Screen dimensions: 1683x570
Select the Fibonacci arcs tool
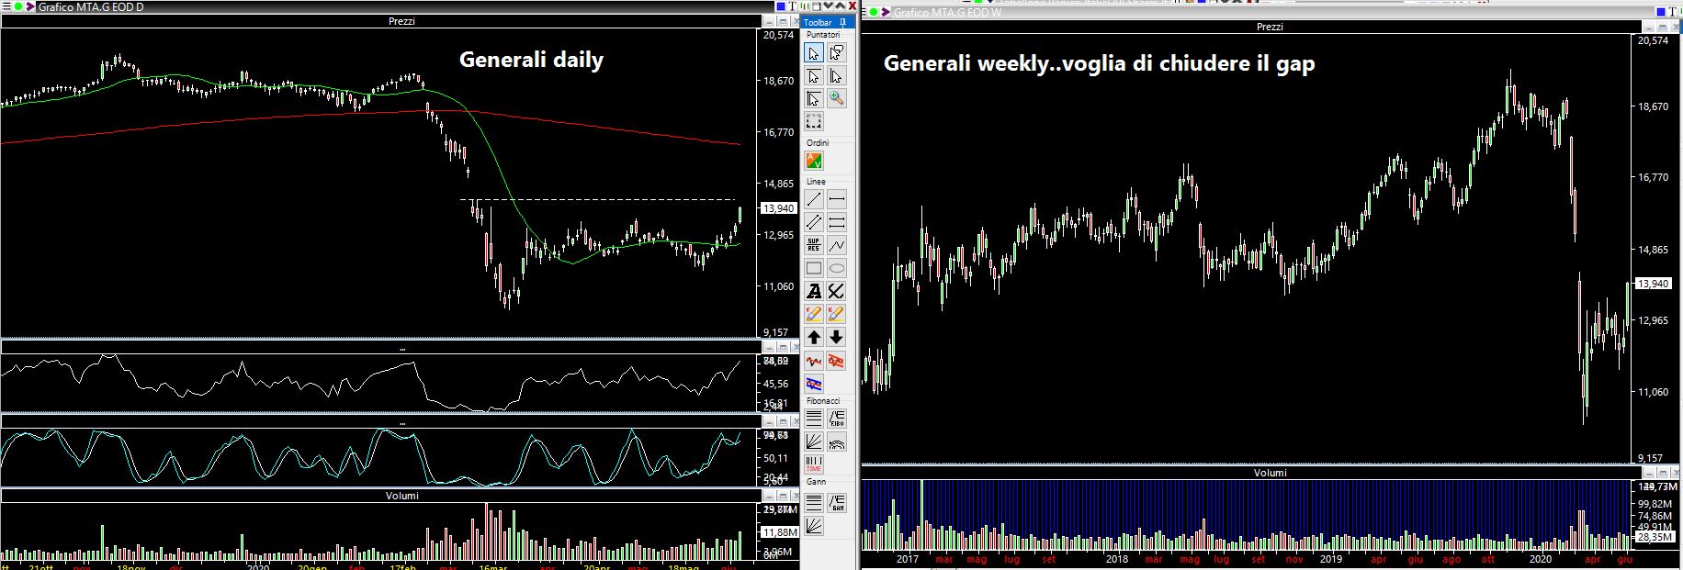point(837,441)
